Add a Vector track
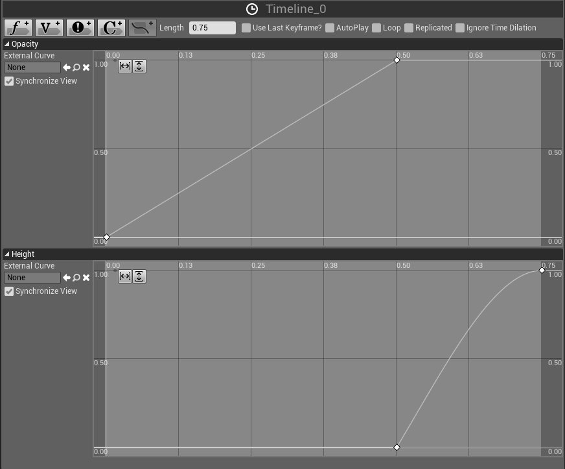Image resolution: width=565 pixels, height=469 pixels. click(x=49, y=28)
